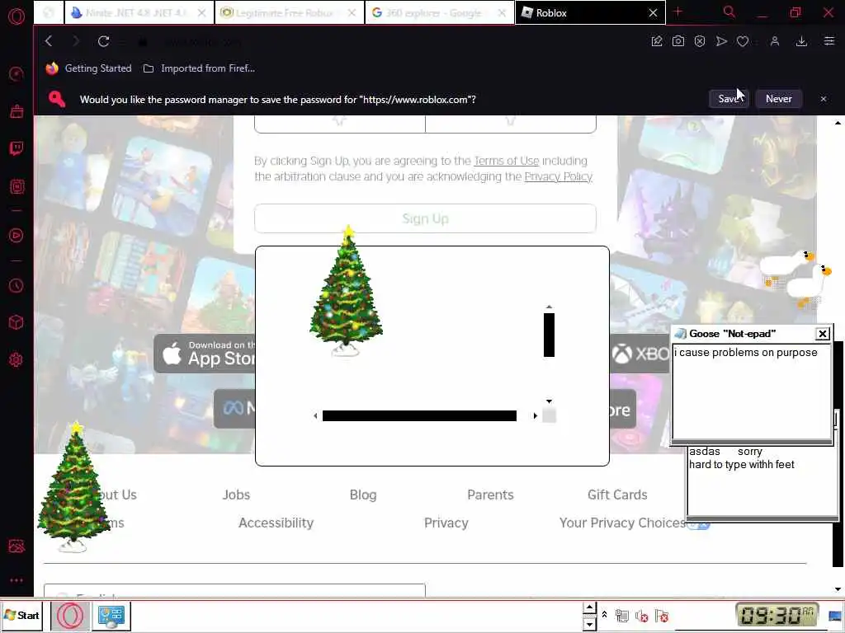Open Settings gear in the sidebar
The height and width of the screenshot is (633, 845).
pyautogui.click(x=17, y=359)
